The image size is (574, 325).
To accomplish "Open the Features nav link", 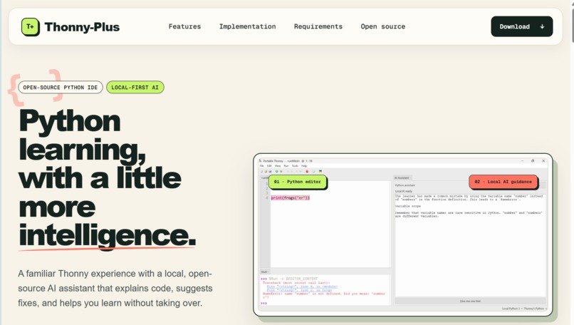I will point(184,26).
